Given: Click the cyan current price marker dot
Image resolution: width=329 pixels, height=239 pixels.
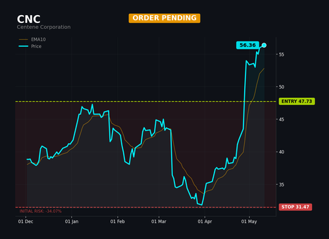Looking at the screenshot, I should pos(264,45).
